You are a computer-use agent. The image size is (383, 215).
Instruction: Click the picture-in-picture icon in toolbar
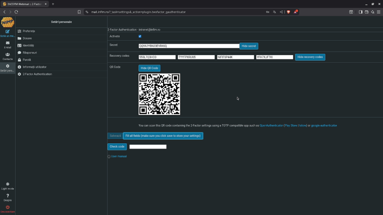[351, 12]
